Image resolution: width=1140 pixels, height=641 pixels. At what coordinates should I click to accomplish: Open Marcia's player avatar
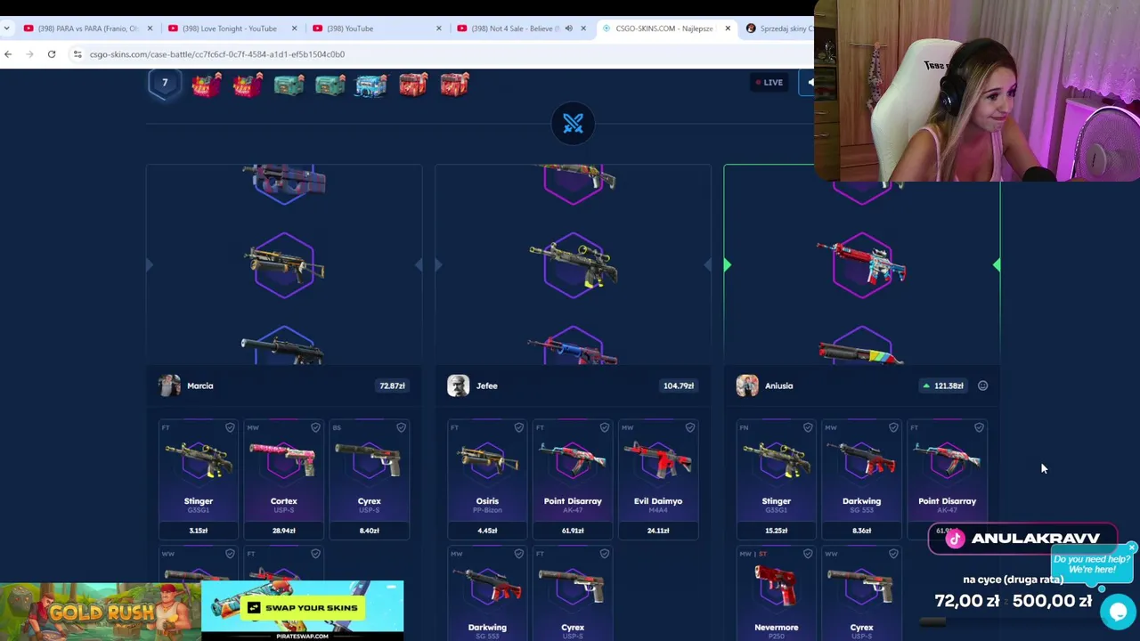(169, 385)
